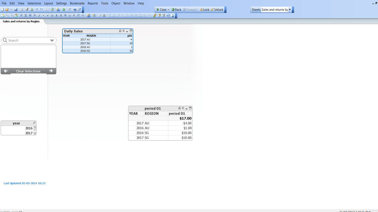Image resolution: width=378 pixels, height=212 pixels.
Task: Open a document with the folder icon
Action: click(7, 10)
